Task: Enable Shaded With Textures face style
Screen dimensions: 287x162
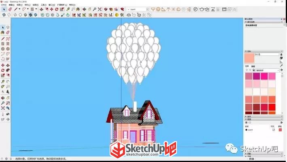Action: (31, 15)
